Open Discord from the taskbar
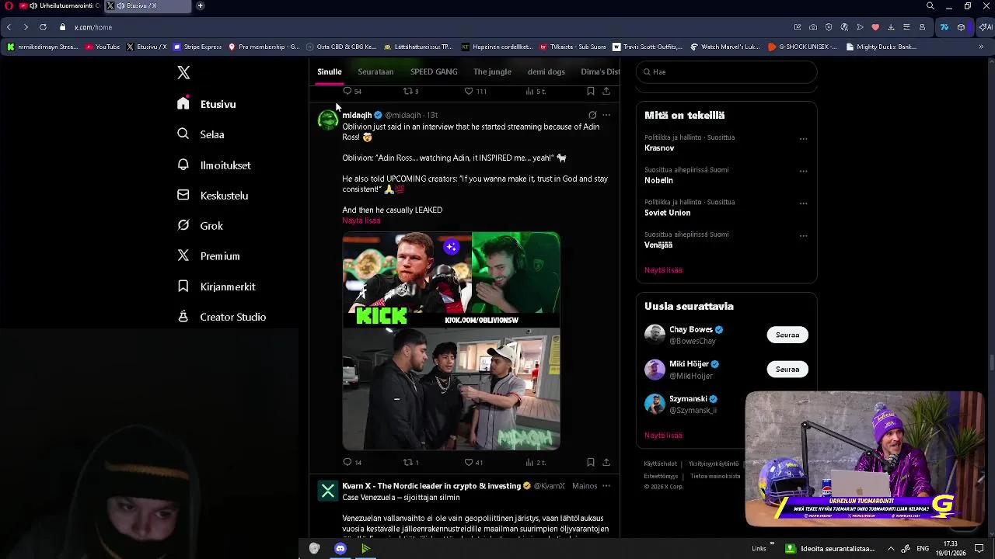The height and width of the screenshot is (559, 995). pyautogui.click(x=340, y=549)
